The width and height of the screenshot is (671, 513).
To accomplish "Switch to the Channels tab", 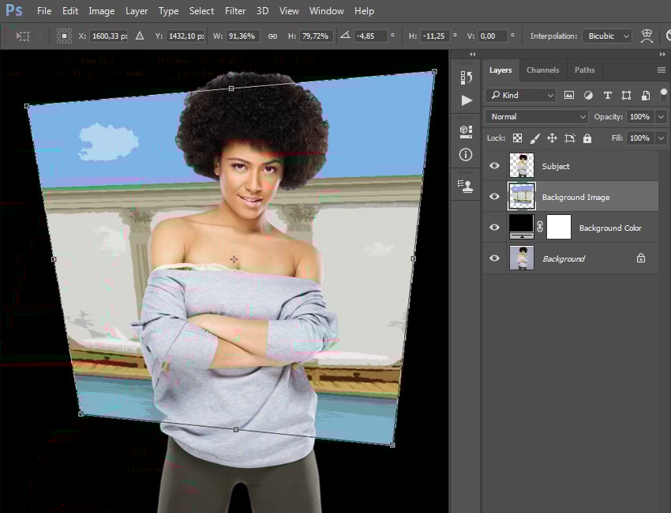I will [x=543, y=70].
